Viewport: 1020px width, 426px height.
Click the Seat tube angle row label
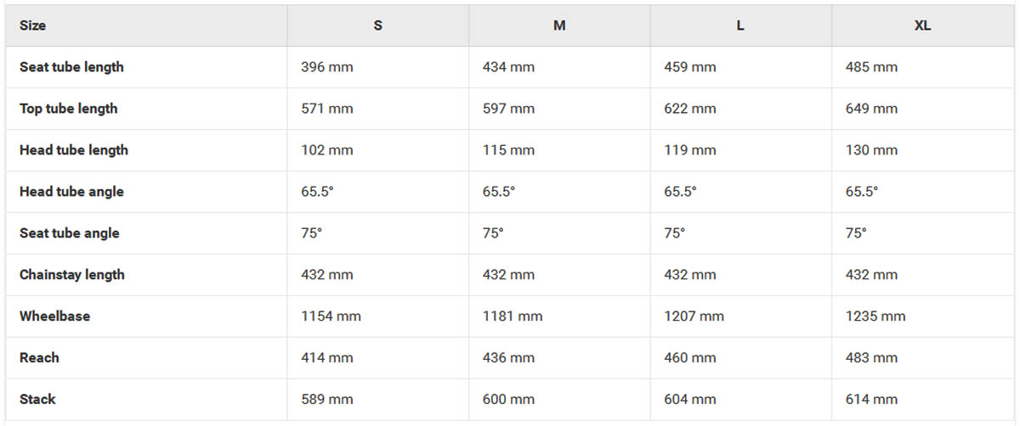(x=70, y=233)
